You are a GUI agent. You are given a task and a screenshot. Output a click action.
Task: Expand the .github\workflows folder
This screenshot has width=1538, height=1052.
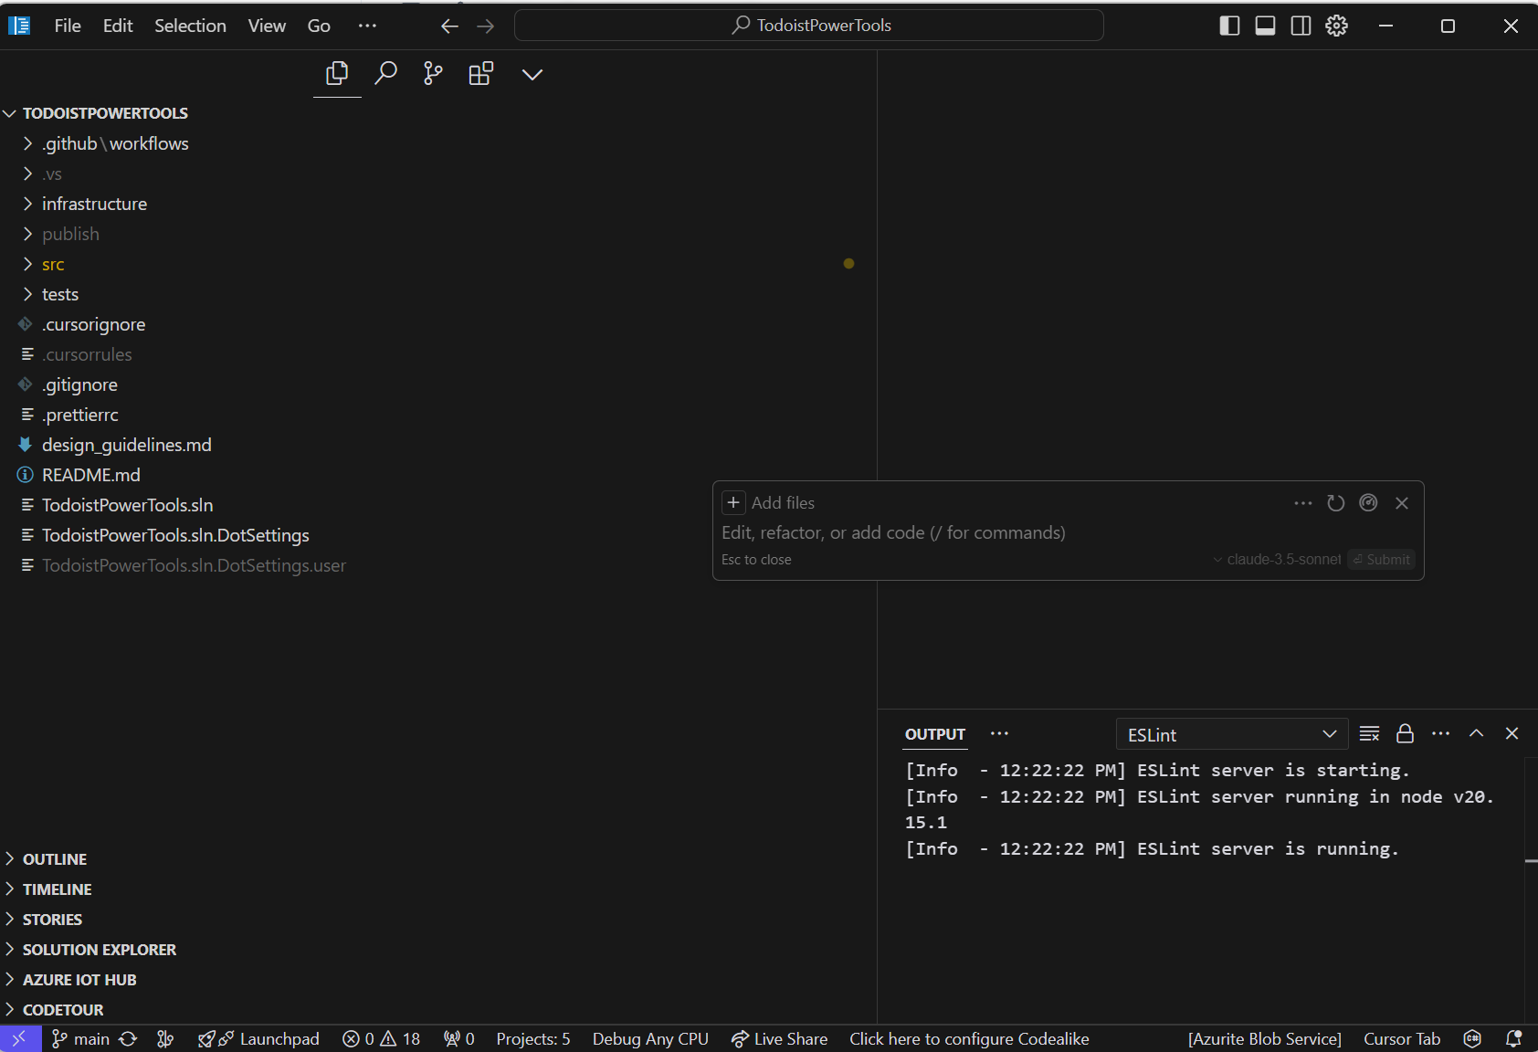(x=438, y=143)
